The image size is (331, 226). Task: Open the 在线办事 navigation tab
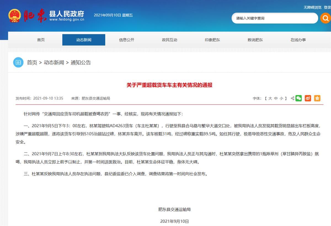pyautogui.click(x=298, y=40)
